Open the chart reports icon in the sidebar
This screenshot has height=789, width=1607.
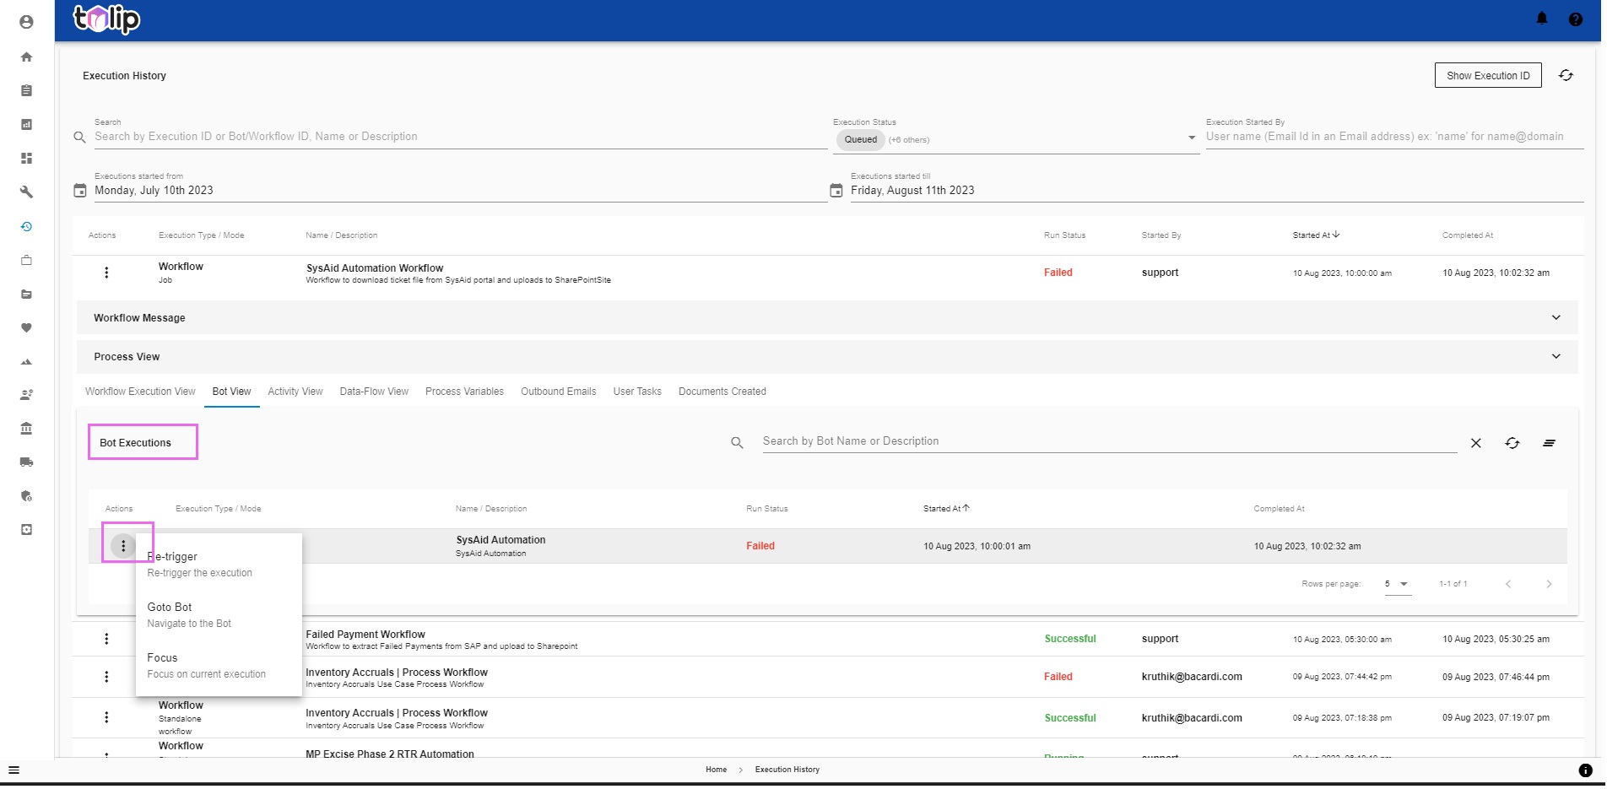coord(26,124)
